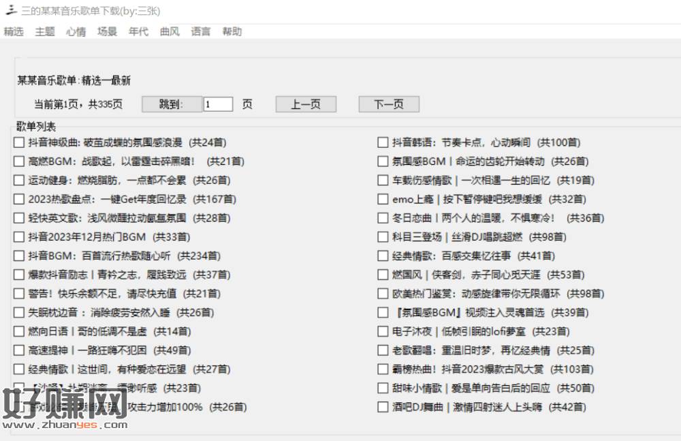Screen dimensions: 681x441
Task: Open the 语言 menu
Action: coord(201,31)
